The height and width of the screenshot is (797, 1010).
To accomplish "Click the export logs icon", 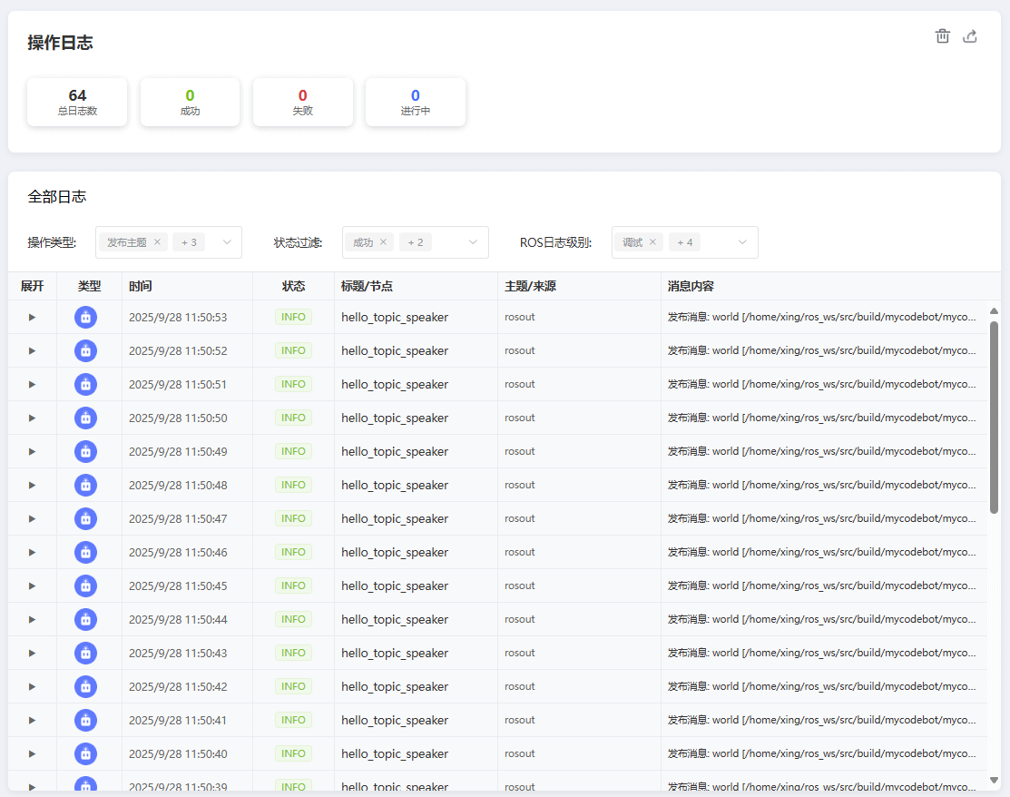I will 970,36.
